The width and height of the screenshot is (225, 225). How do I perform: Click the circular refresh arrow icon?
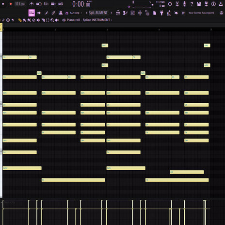pos(170,4)
